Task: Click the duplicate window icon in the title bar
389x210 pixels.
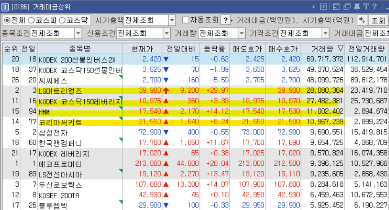Action: point(347,7)
